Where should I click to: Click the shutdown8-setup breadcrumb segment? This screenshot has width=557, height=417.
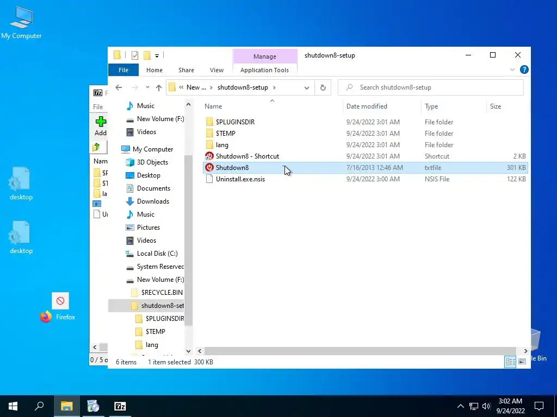243,87
